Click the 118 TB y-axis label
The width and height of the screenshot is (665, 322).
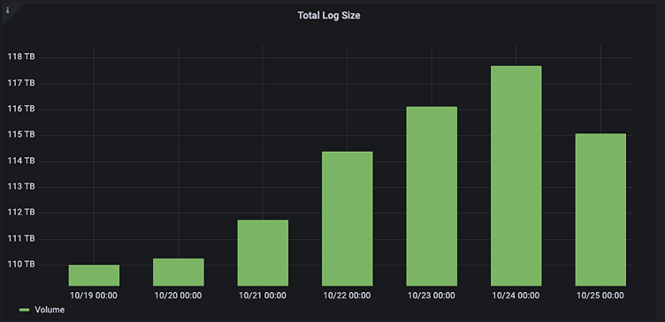[21, 57]
